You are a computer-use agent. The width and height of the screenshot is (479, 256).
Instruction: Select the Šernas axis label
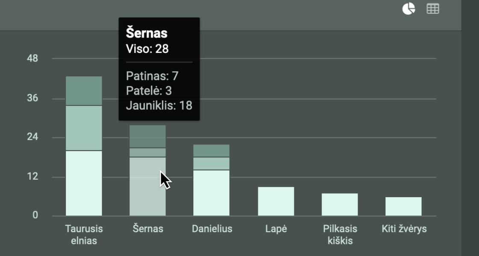(148, 229)
